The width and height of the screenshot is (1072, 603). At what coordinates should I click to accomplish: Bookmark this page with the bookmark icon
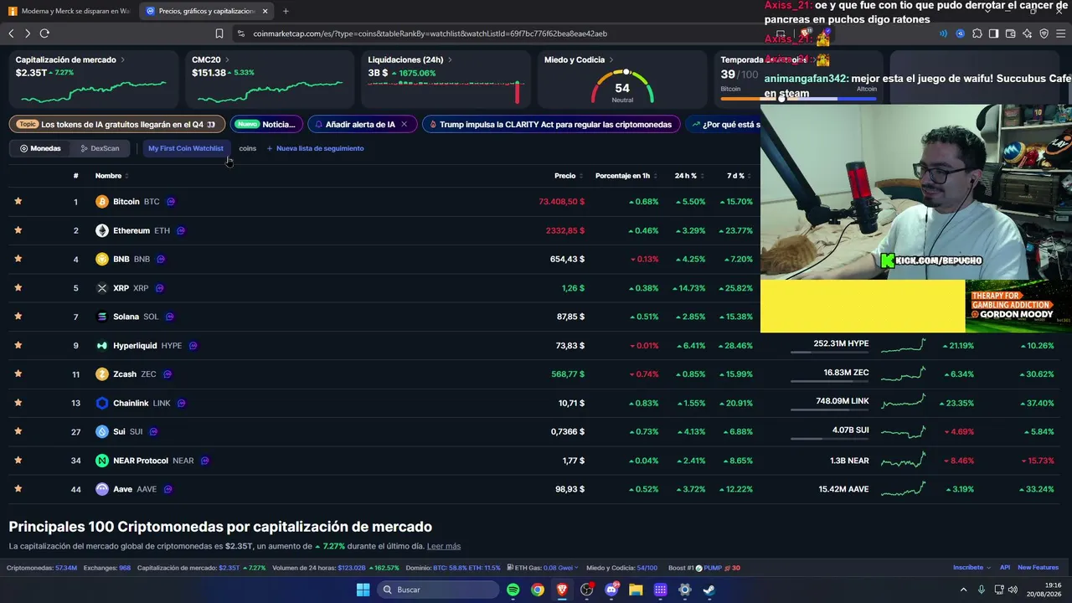tap(219, 33)
